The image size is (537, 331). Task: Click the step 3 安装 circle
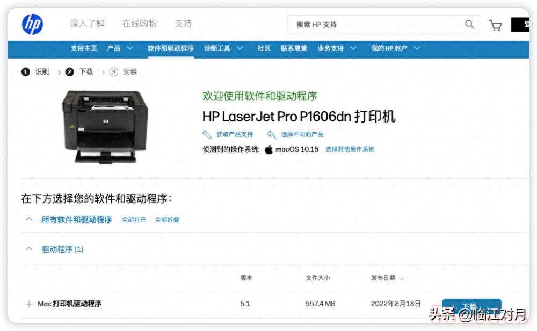point(114,72)
